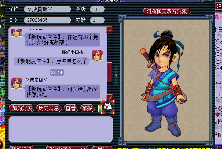Click the 发送 send button at bottom
Viewport: 222px width, 149px height.
point(103,148)
